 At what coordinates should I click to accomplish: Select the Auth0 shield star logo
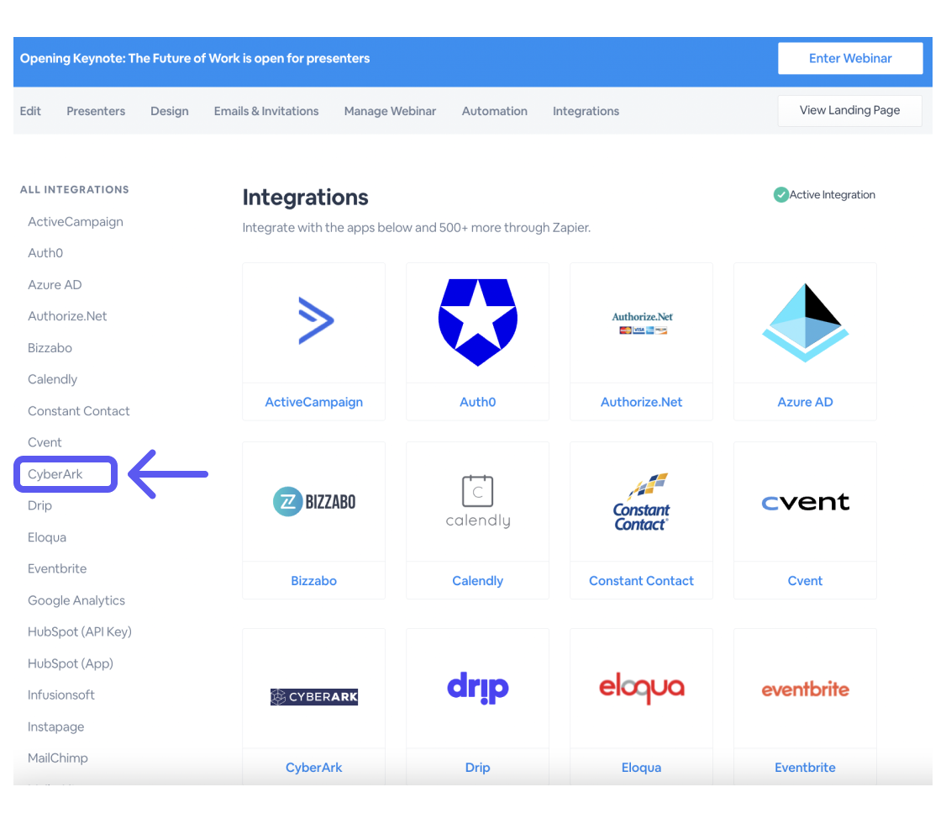[x=477, y=321]
